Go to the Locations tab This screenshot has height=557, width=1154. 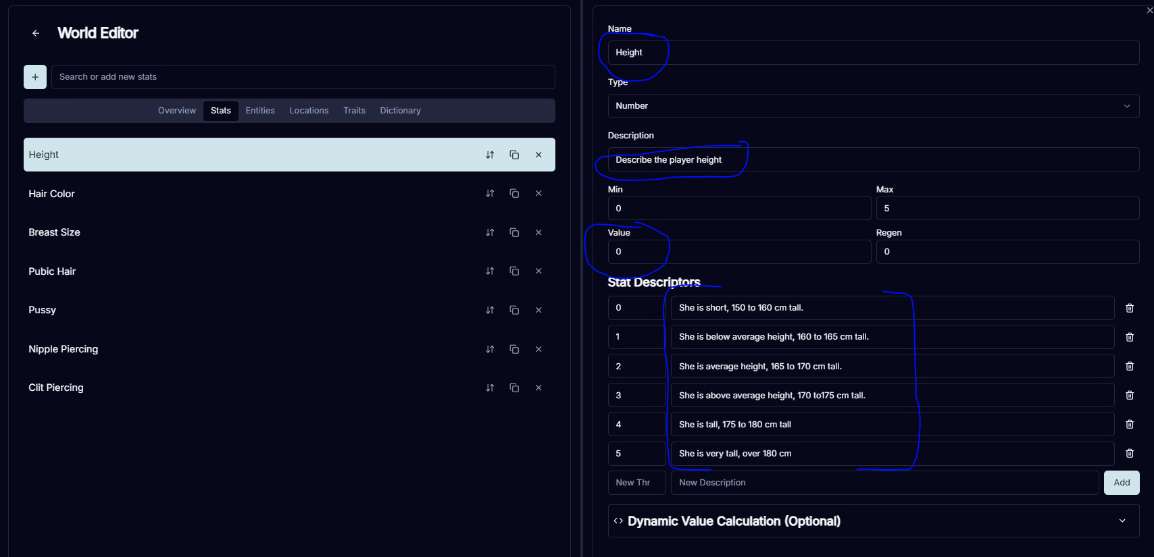309,111
